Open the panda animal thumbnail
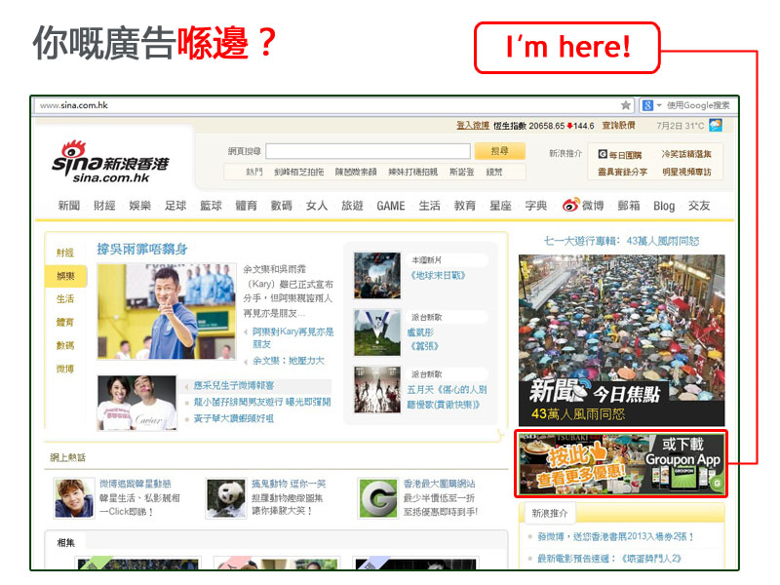The width and height of the screenshot is (780, 585). pos(224,495)
